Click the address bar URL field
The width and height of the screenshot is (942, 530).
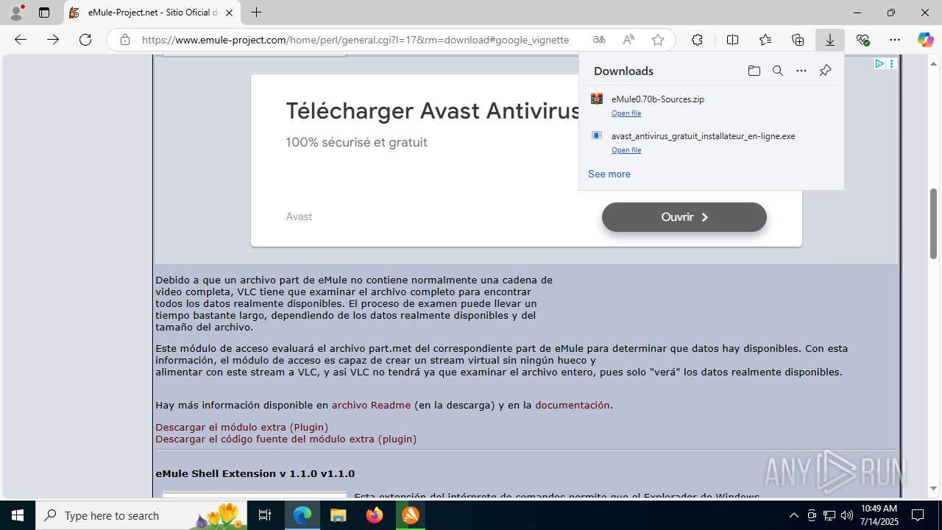coord(355,40)
